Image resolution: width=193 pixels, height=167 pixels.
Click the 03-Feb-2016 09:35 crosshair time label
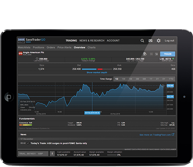coord(92,113)
